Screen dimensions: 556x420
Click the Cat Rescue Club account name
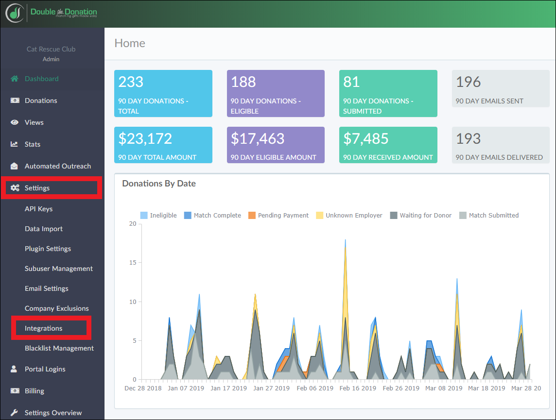point(51,49)
